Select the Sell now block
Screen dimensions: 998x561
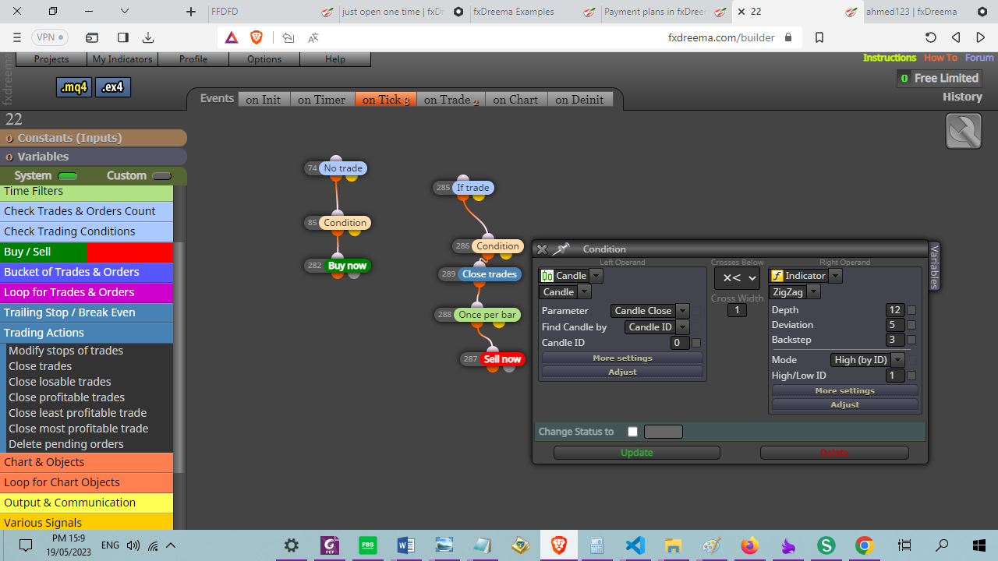pos(502,359)
